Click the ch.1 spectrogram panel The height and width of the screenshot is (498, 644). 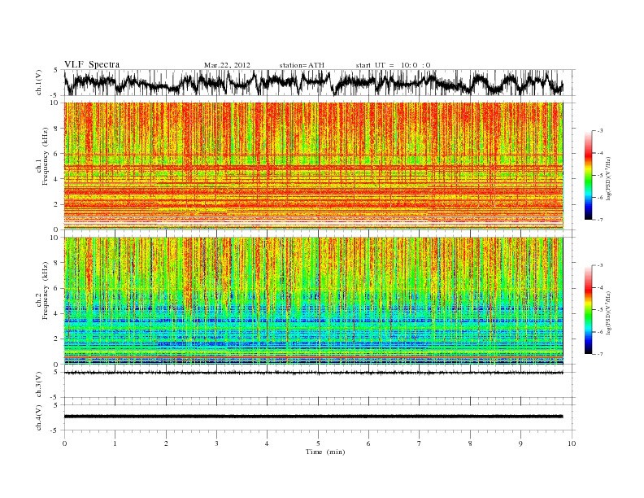(x=313, y=166)
